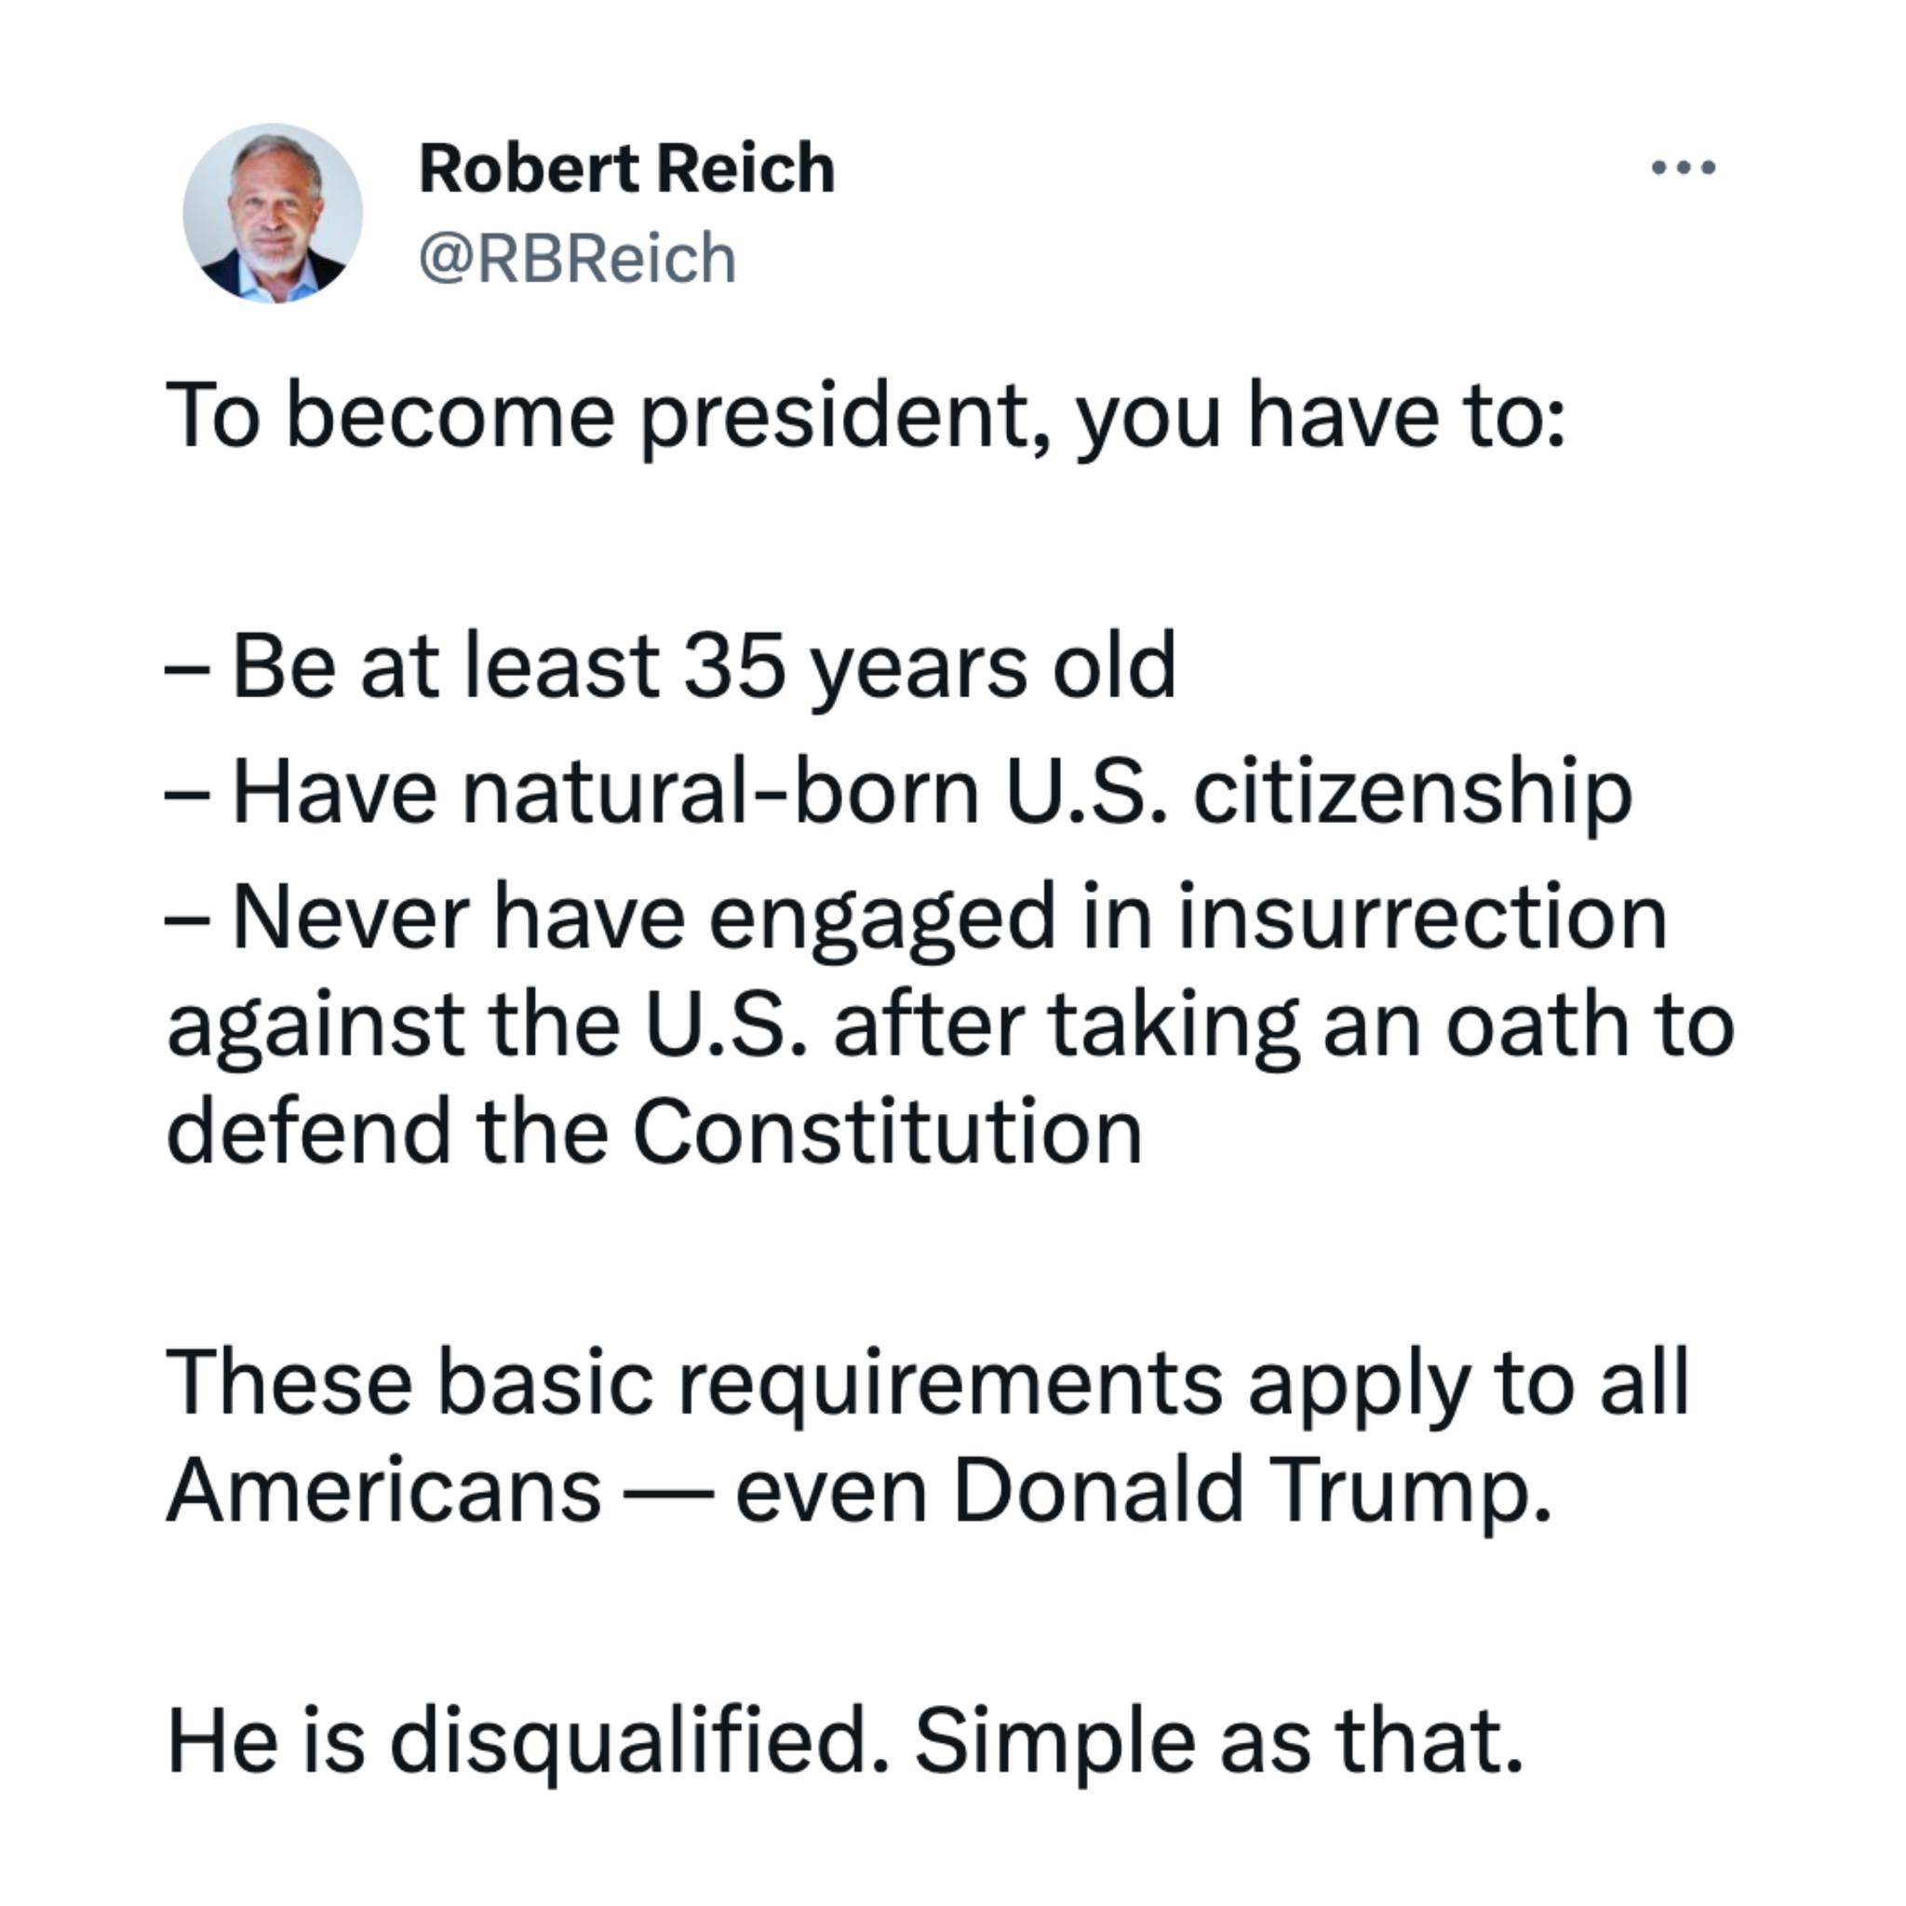The image size is (1906, 1906).
Task: Open the three-dot more options menu
Action: pyautogui.click(x=1683, y=168)
